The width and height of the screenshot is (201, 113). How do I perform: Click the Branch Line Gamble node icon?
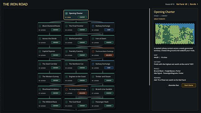tap(93, 89)
